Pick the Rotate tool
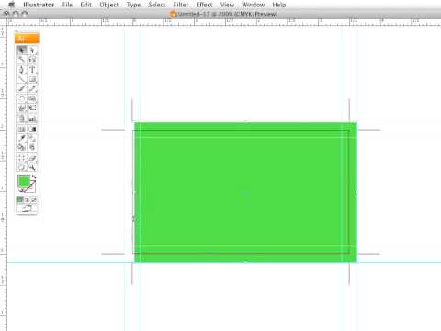The image size is (441, 331). [21, 98]
